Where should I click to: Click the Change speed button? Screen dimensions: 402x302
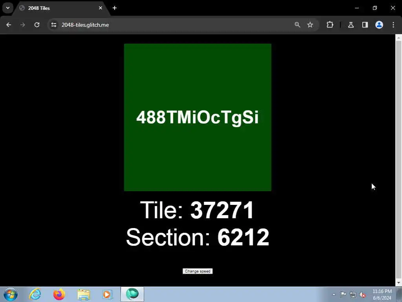point(197,271)
